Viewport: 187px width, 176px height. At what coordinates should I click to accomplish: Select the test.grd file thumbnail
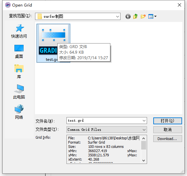pos(53,43)
